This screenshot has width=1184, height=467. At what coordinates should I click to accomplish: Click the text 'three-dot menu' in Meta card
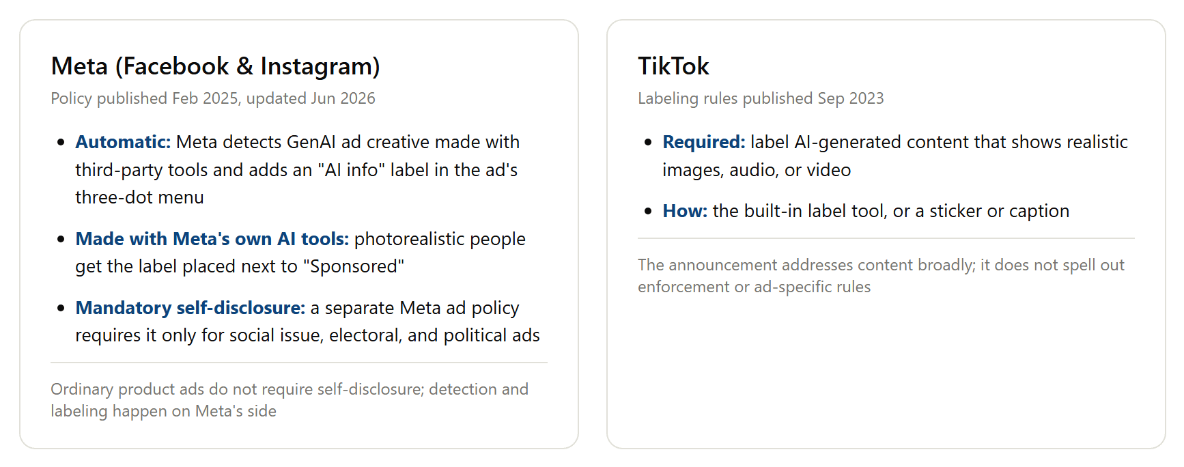pyautogui.click(x=139, y=197)
